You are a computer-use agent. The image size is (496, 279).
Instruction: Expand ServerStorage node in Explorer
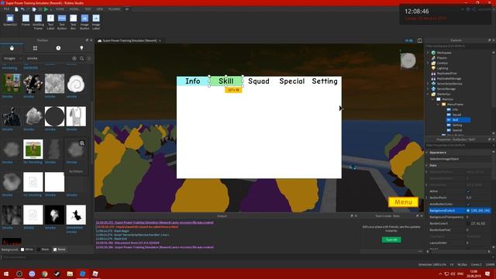pyautogui.click(x=428, y=89)
